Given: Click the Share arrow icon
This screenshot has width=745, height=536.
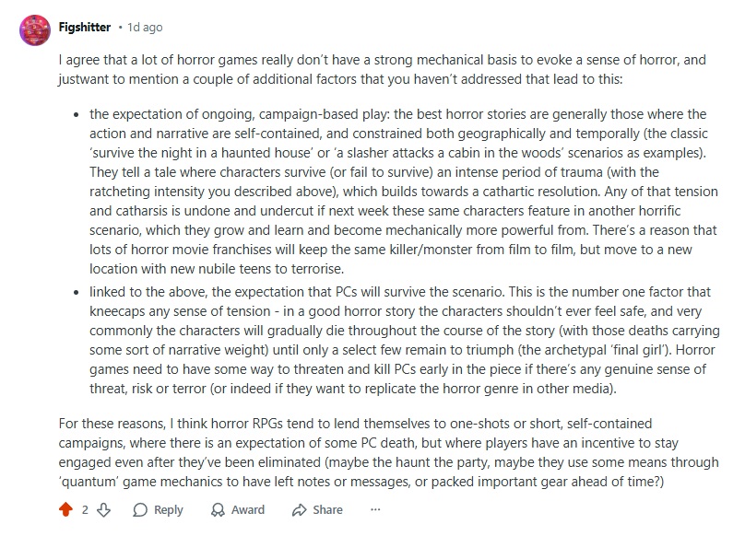Looking at the screenshot, I should [x=299, y=509].
